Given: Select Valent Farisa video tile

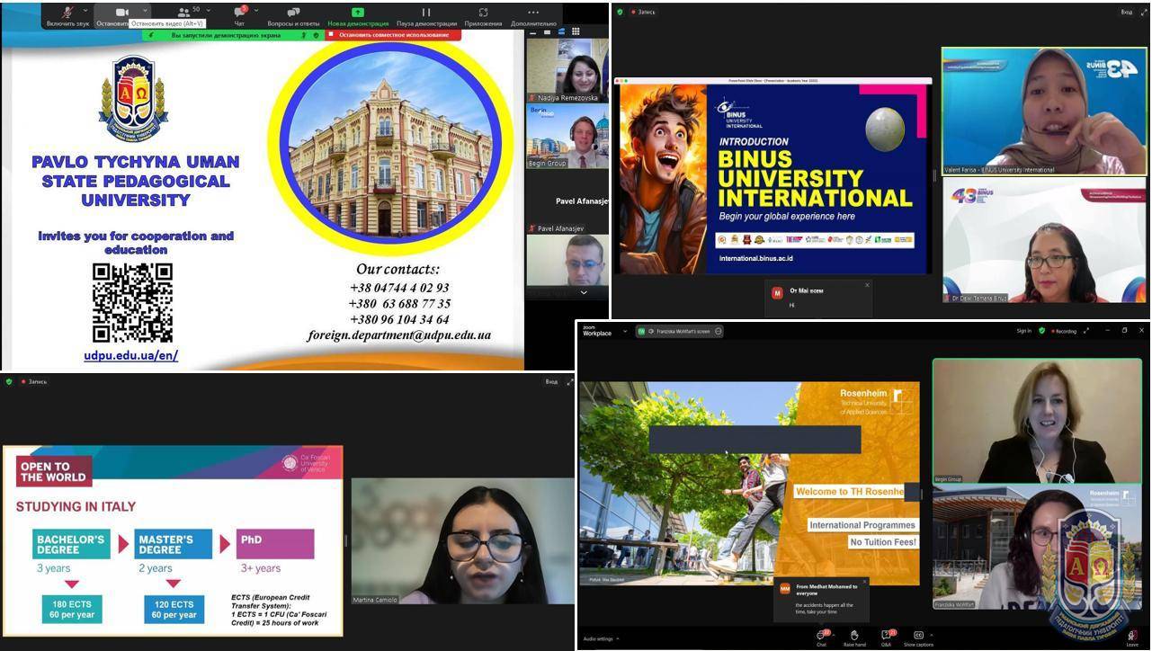Looking at the screenshot, I should [1044, 111].
